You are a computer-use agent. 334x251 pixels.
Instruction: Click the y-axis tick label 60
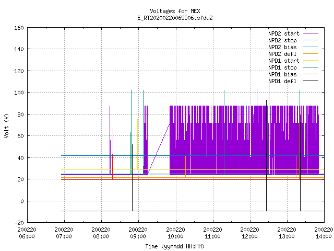(20, 136)
